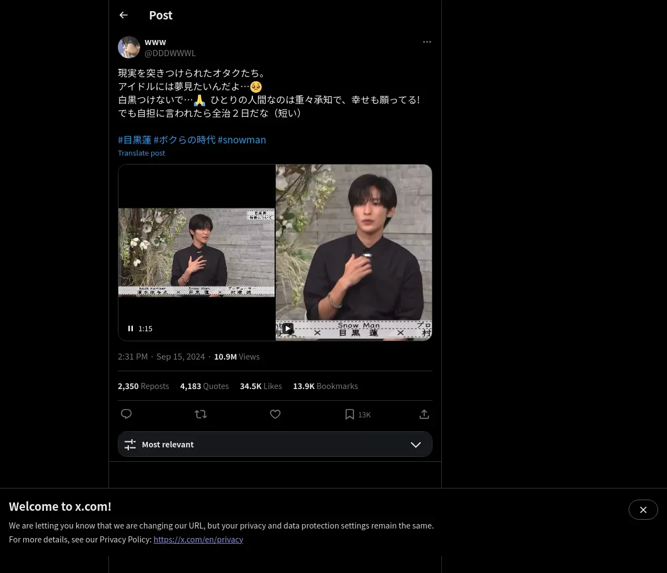The image size is (667, 573).
Task: Click the back arrow icon
Action: 123,16
